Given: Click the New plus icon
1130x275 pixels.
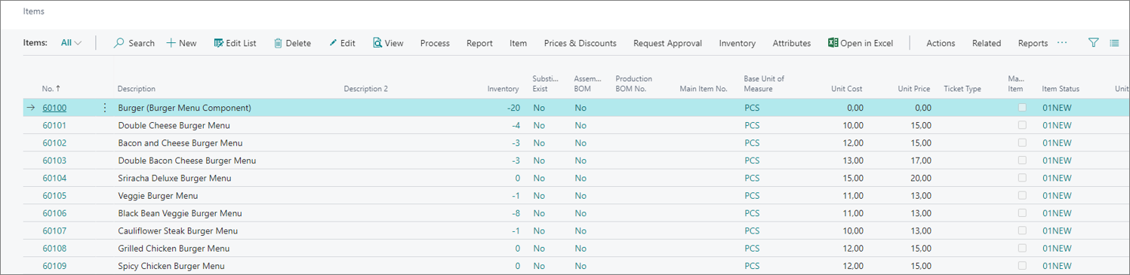Looking at the screenshot, I should pos(171,43).
